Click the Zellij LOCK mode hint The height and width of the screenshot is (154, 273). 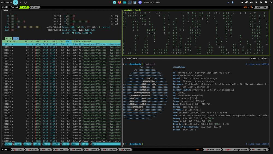[x=18, y=150]
